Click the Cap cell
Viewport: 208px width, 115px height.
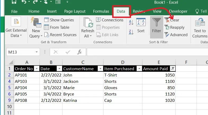tap(123, 100)
